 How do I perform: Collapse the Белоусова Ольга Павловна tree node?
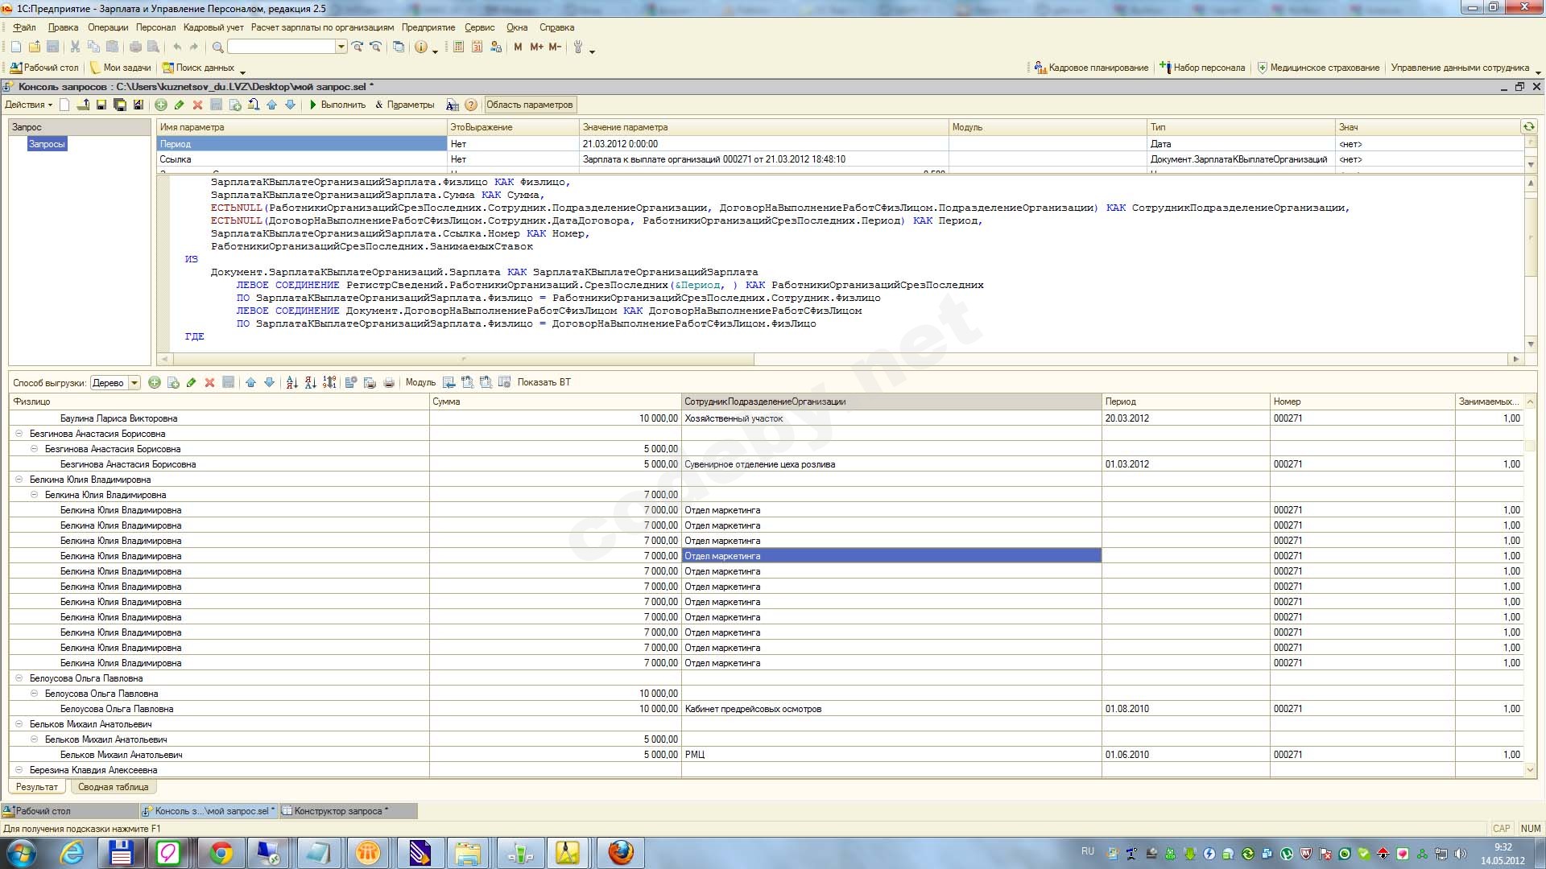(19, 678)
